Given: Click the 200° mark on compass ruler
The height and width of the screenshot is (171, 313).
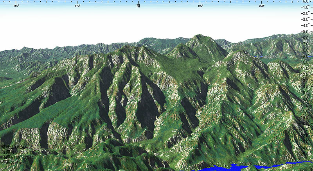Looking at the screenshot, I should [262, 6].
